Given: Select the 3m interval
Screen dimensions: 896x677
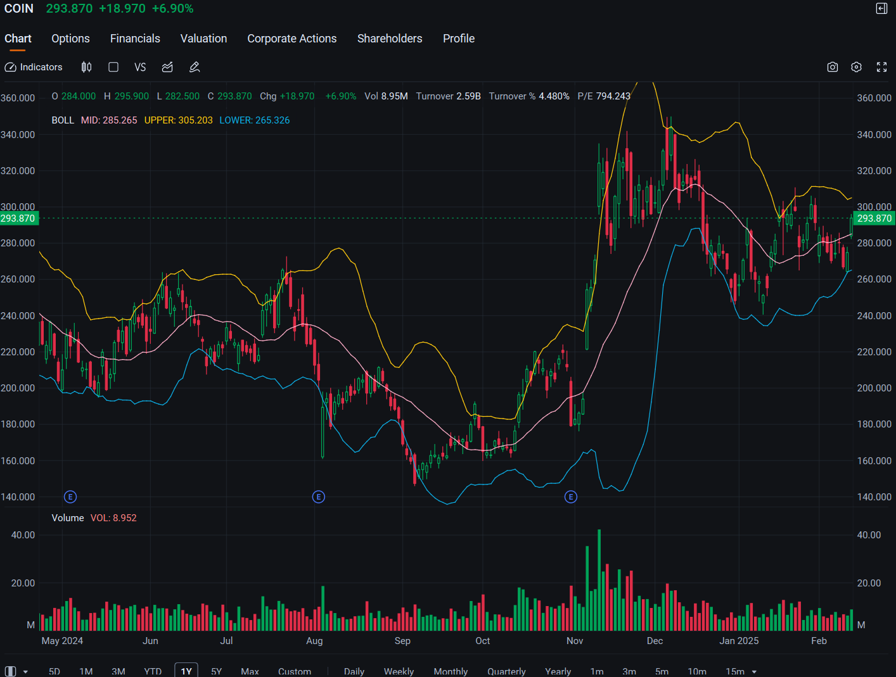Looking at the screenshot, I should point(629,671).
